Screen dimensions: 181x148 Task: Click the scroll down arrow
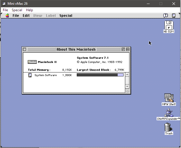coord(127,86)
